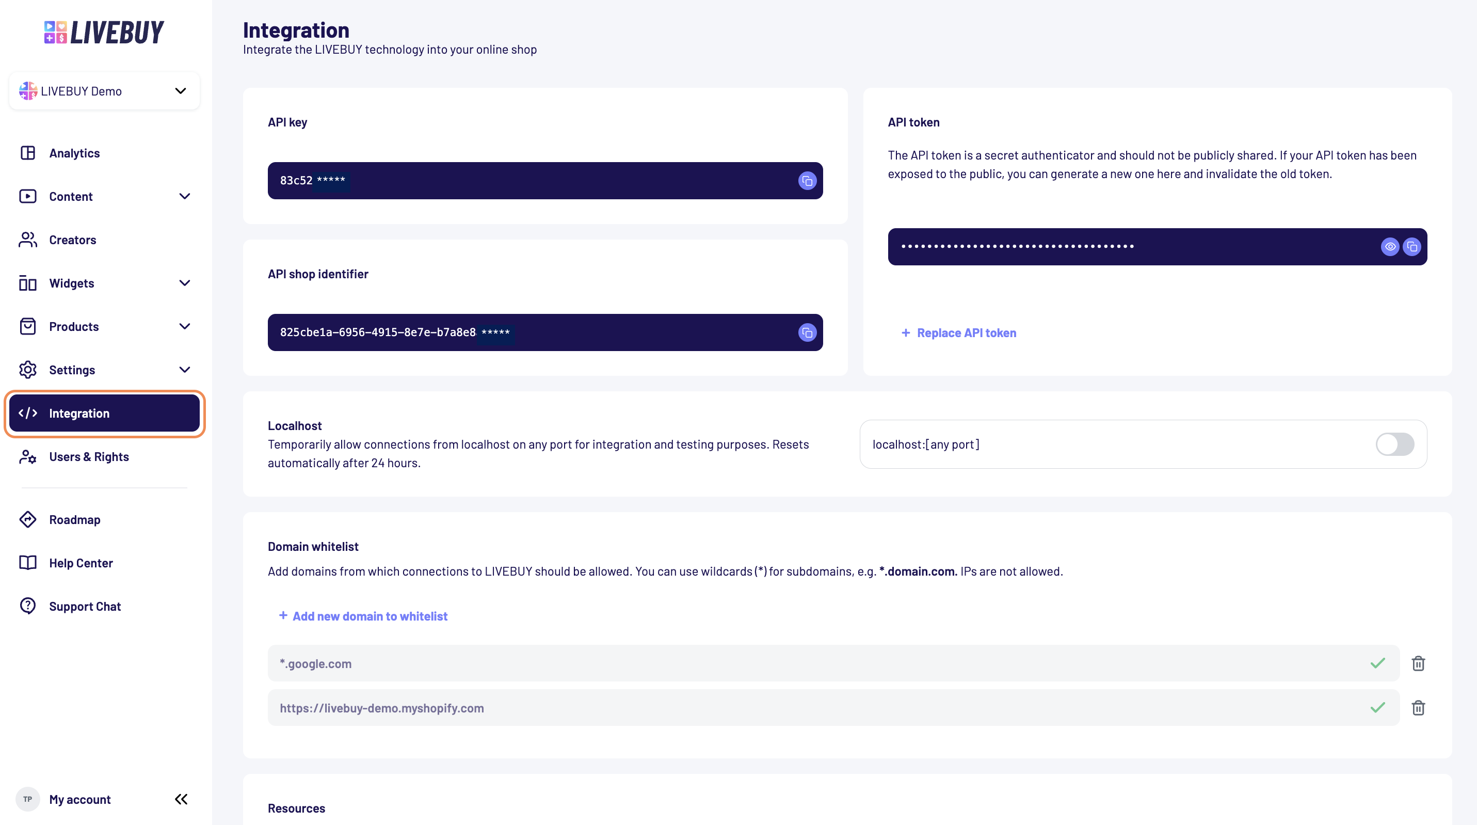
Task: Click the Domain whitelist heading
Action: click(313, 547)
